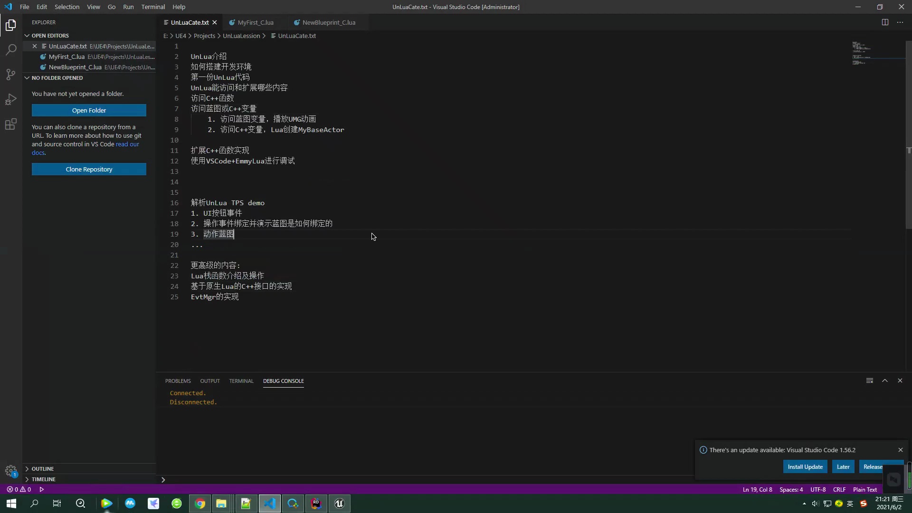
Task: Open the Manage gear menu
Action: (10, 471)
